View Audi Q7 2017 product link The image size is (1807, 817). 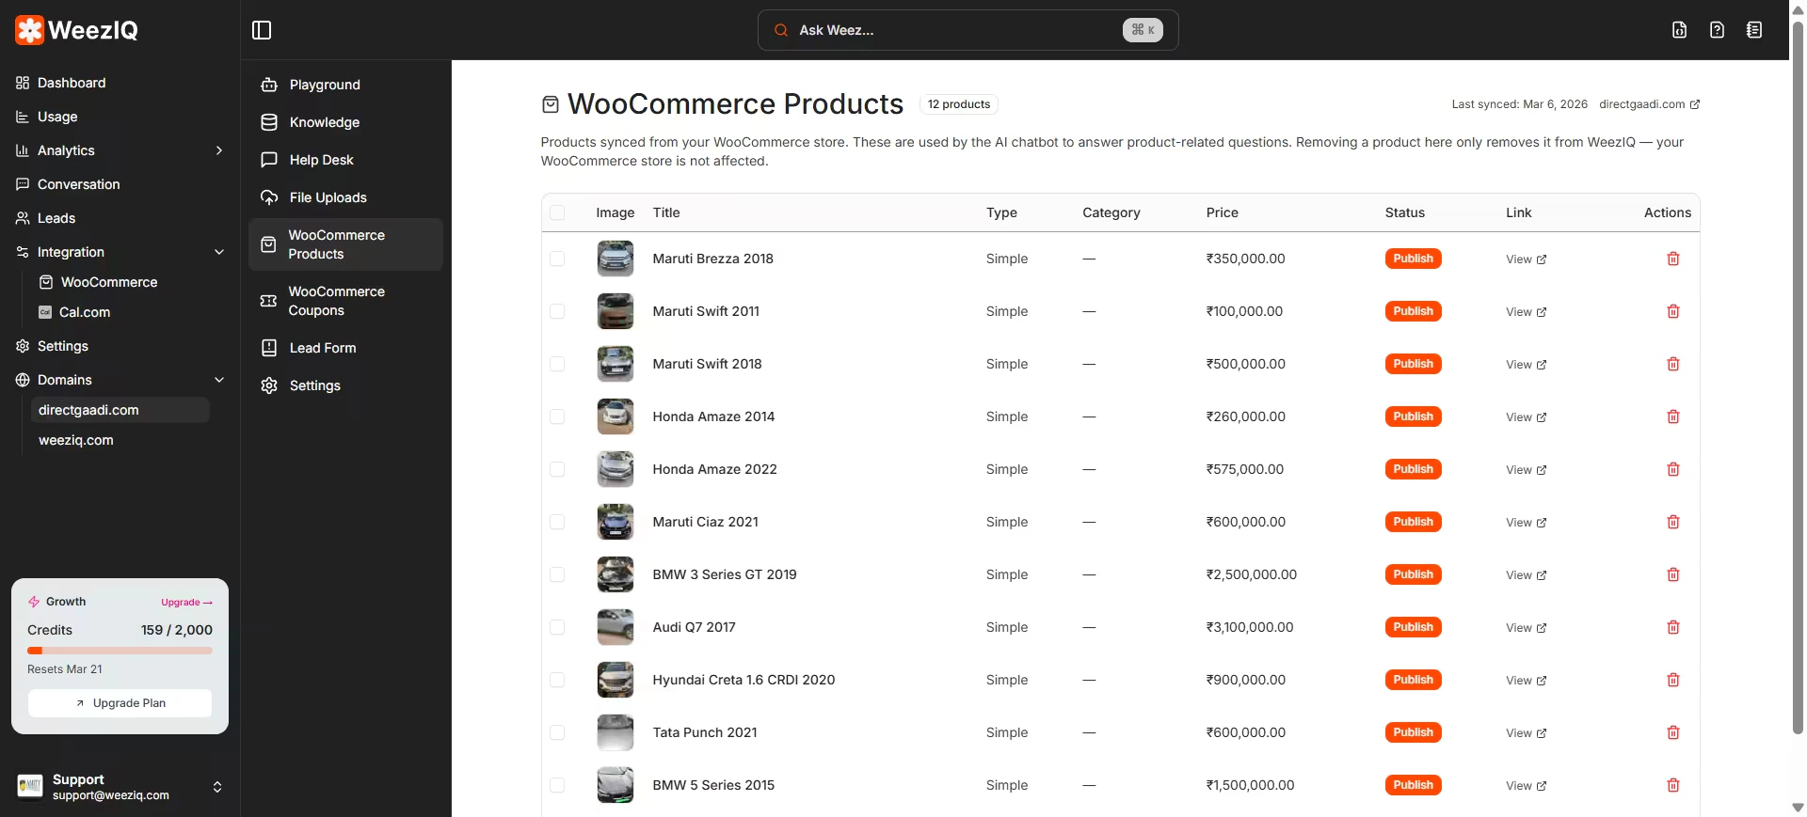pyautogui.click(x=1526, y=627)
